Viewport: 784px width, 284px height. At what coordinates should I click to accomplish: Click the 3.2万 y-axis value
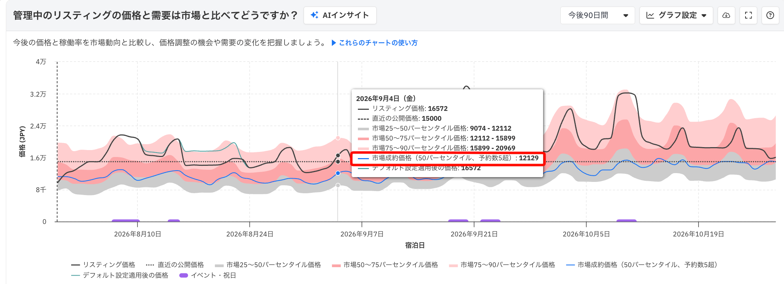pos(38,94)
